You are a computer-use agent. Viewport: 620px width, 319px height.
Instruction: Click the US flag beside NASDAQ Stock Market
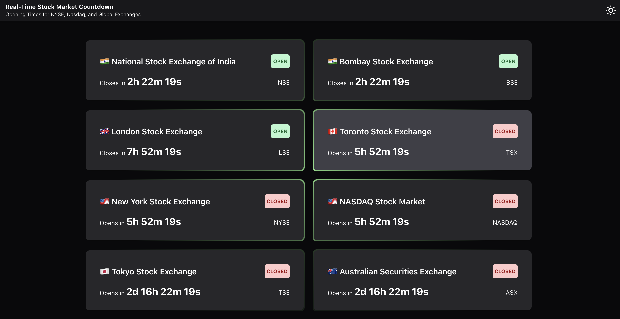point(332,201)
